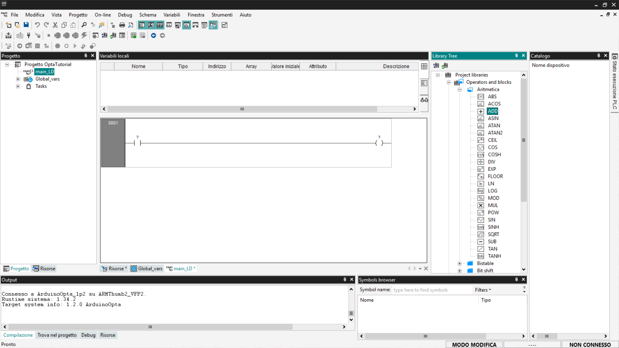
Task: Expand the Global_vars tree node
Action: pos(18,79)
